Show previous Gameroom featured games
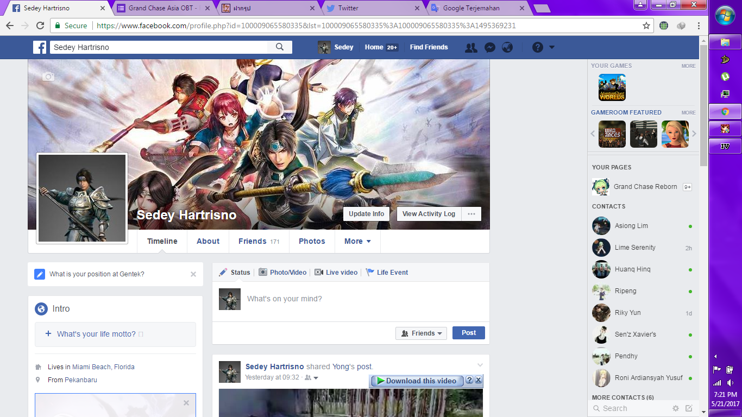The height and width of the screenshot is (417, 742). click(593, 134)
